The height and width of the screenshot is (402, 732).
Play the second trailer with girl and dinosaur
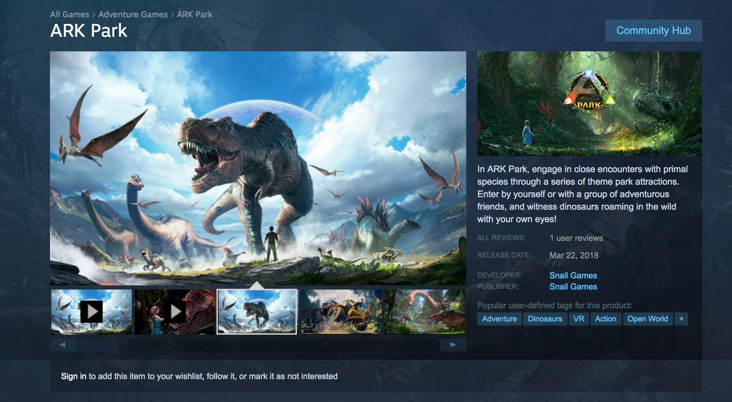pos(175,312)
